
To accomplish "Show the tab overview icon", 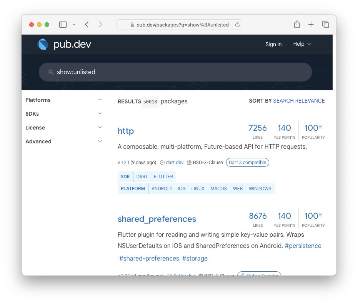I will point(326,25).
